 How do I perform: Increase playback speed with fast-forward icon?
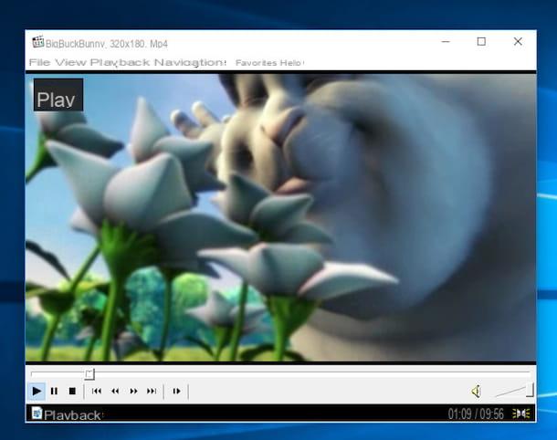[133, 392]
